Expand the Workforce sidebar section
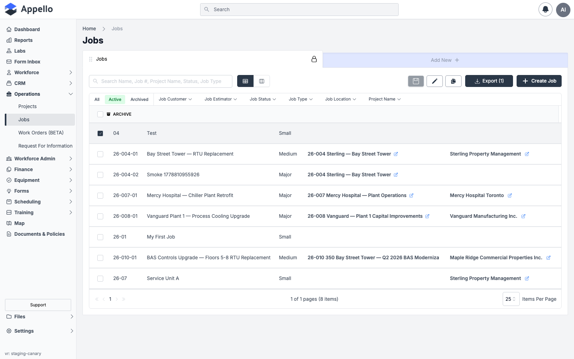The height and width of the screenshot is (359, 574). click(40, 73)
